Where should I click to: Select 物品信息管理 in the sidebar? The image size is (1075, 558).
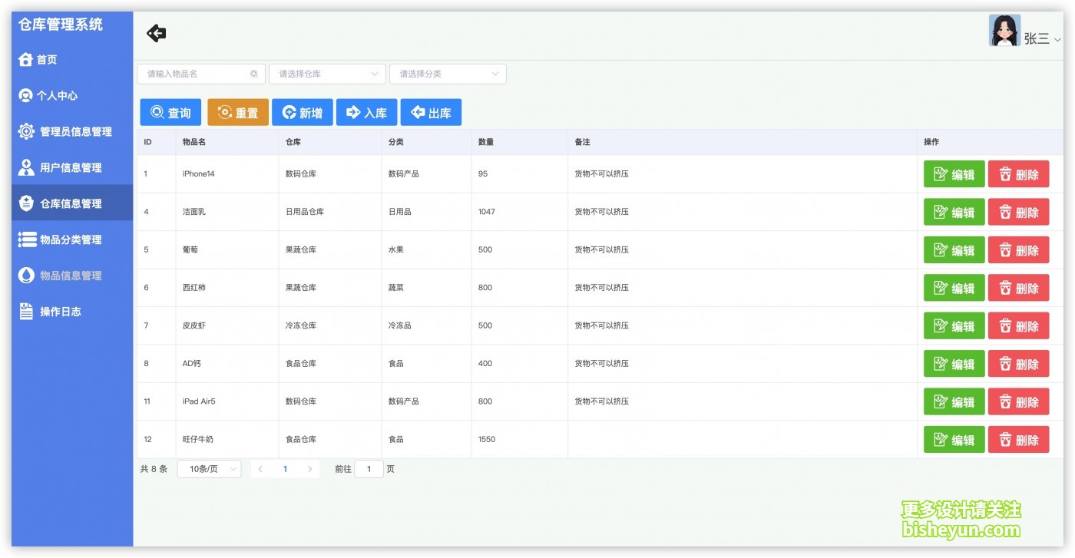[x=71, y=276]
